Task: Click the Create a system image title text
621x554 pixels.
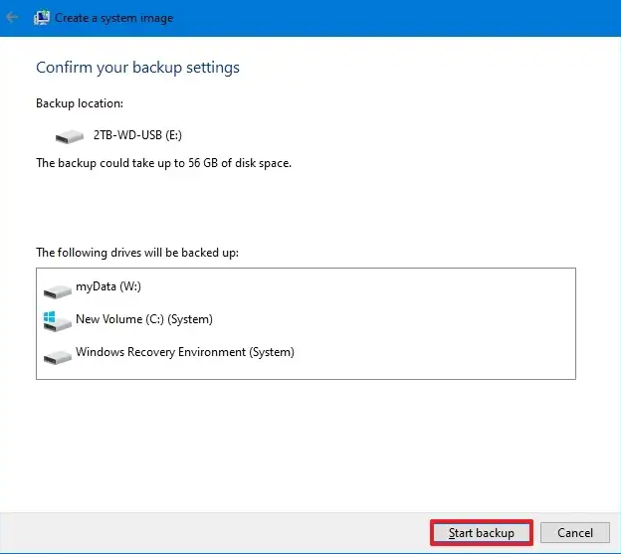Action: tap(113, 18)
